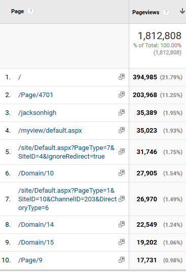The width and height of the screenshot is (186, 272).
Task: Open the PageType=7 SiteID=4 link
Action: [66, 152]
